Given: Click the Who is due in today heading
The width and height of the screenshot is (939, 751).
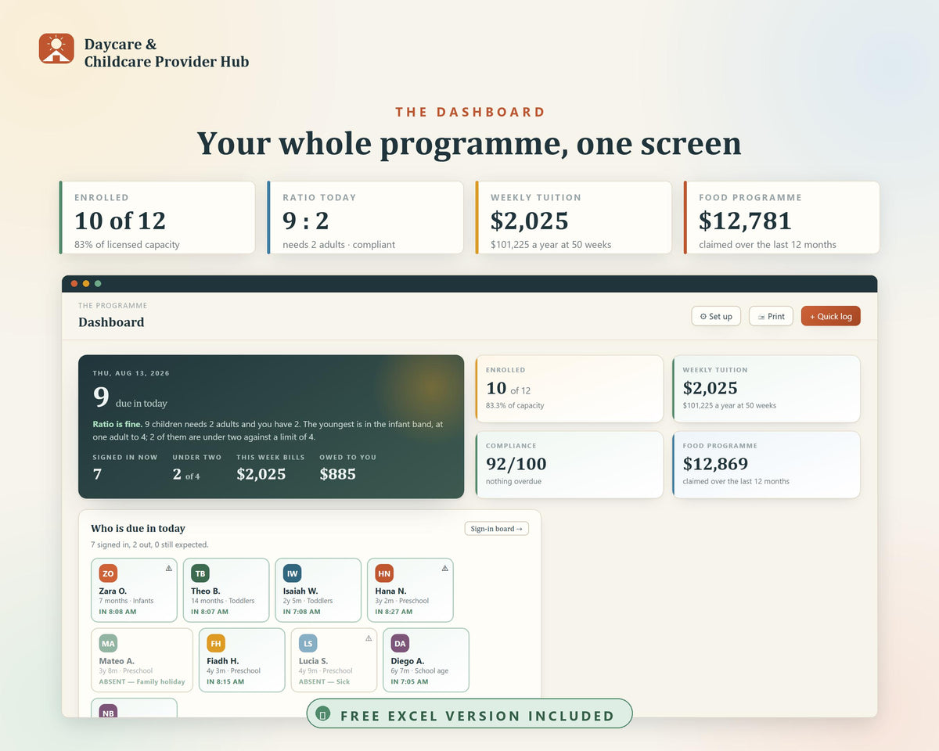Looking at the screenshot, I should coord(138,529).
